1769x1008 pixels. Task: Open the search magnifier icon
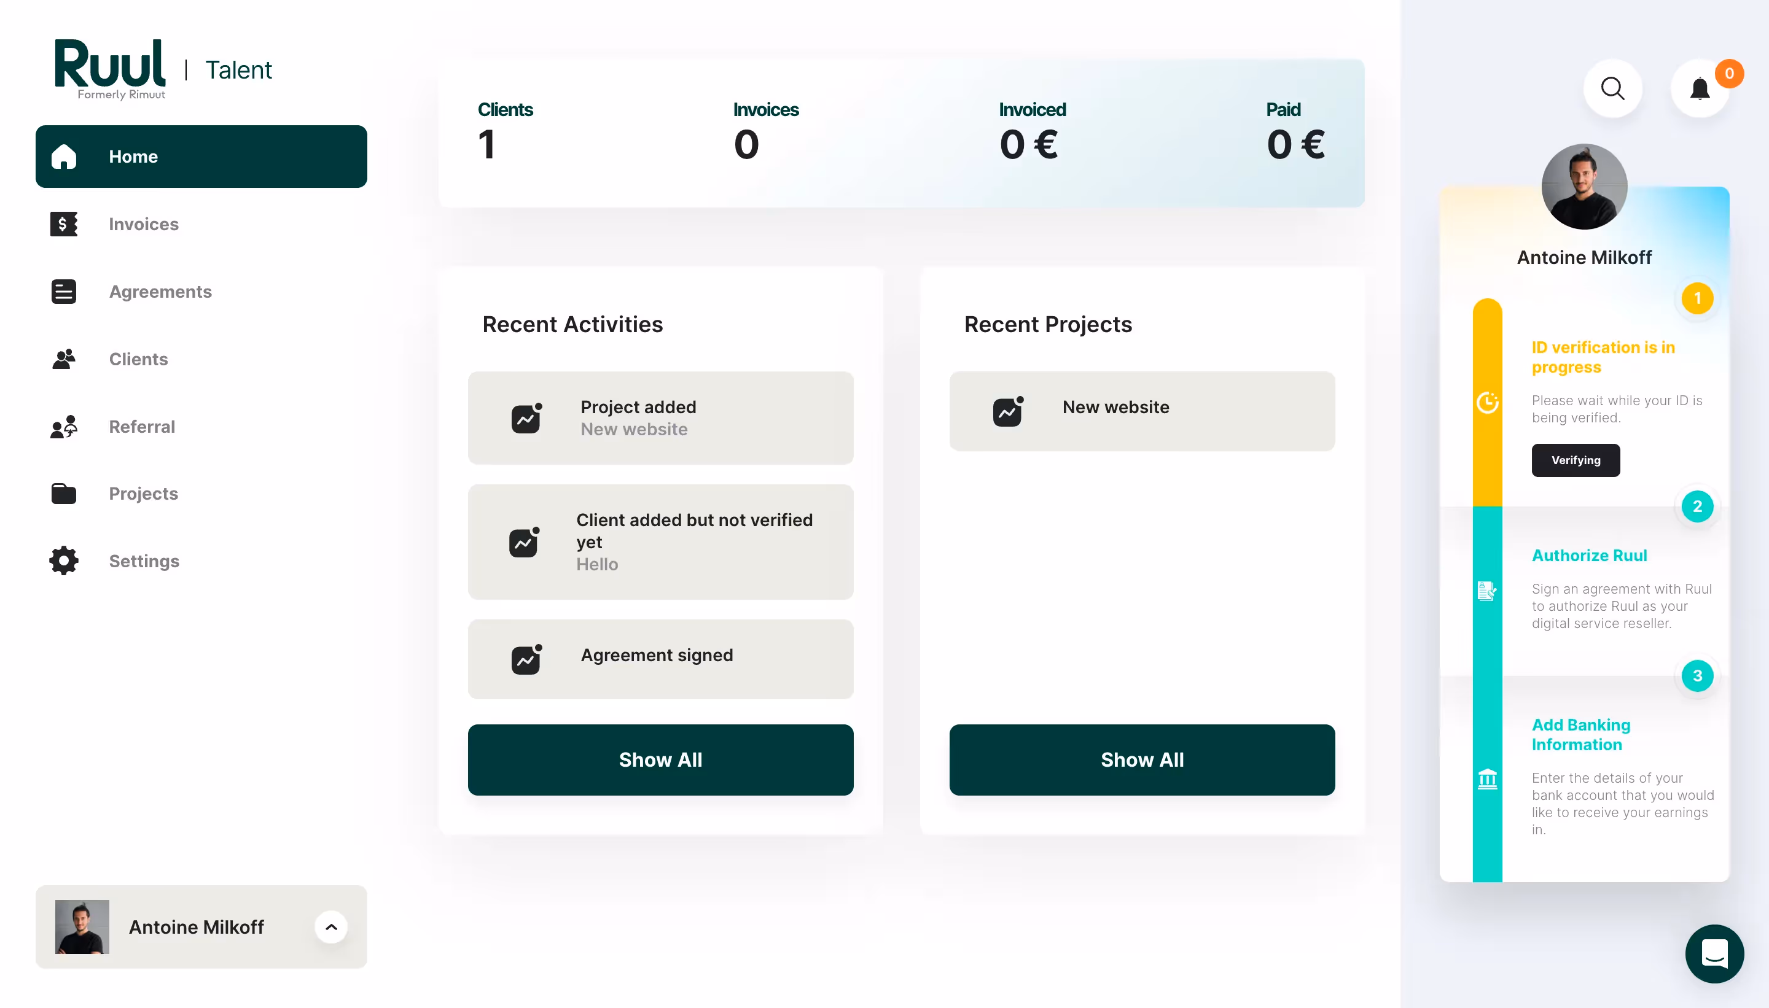(1612, 88)
